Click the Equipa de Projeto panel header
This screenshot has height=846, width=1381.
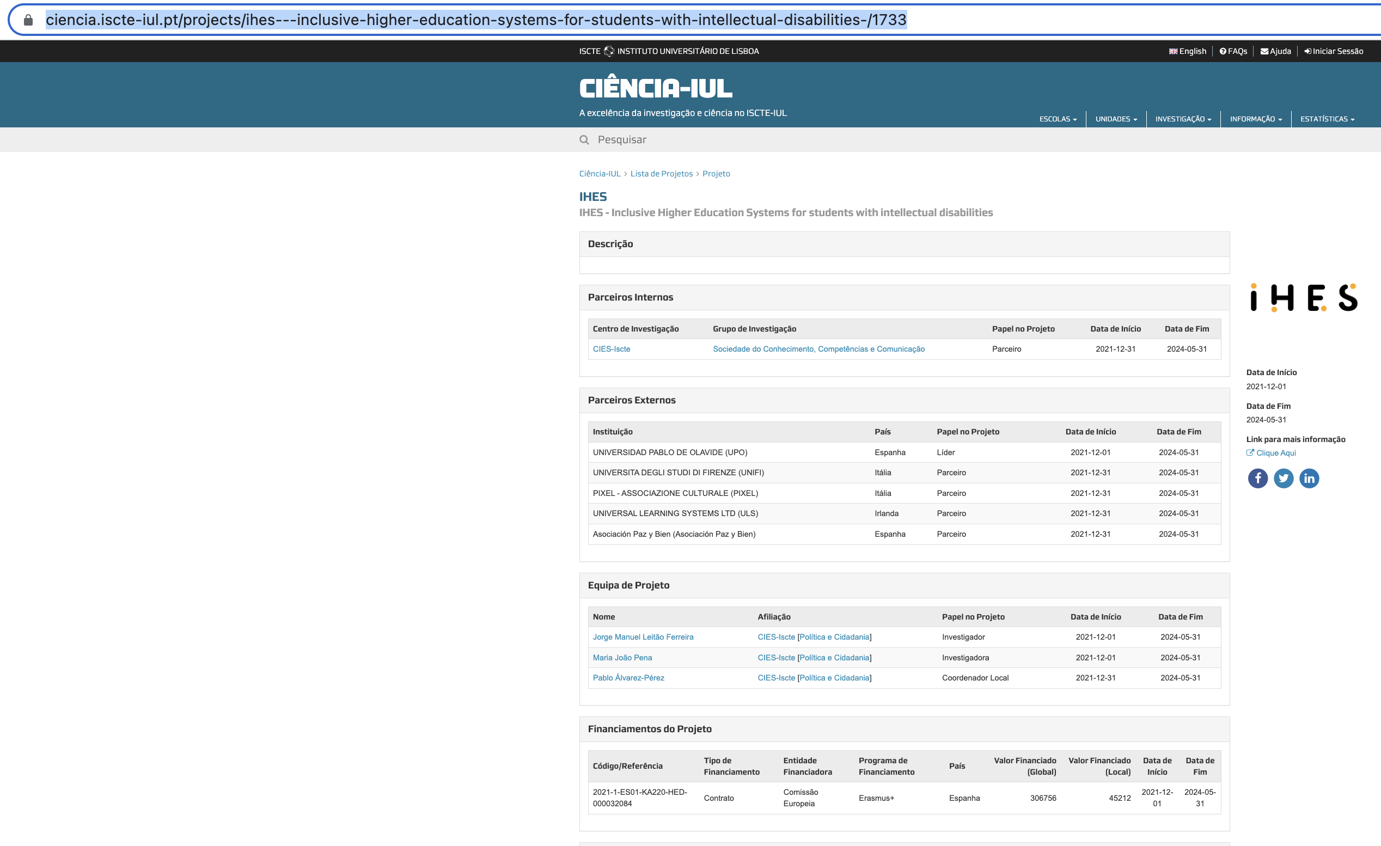(x=904, y=585)
